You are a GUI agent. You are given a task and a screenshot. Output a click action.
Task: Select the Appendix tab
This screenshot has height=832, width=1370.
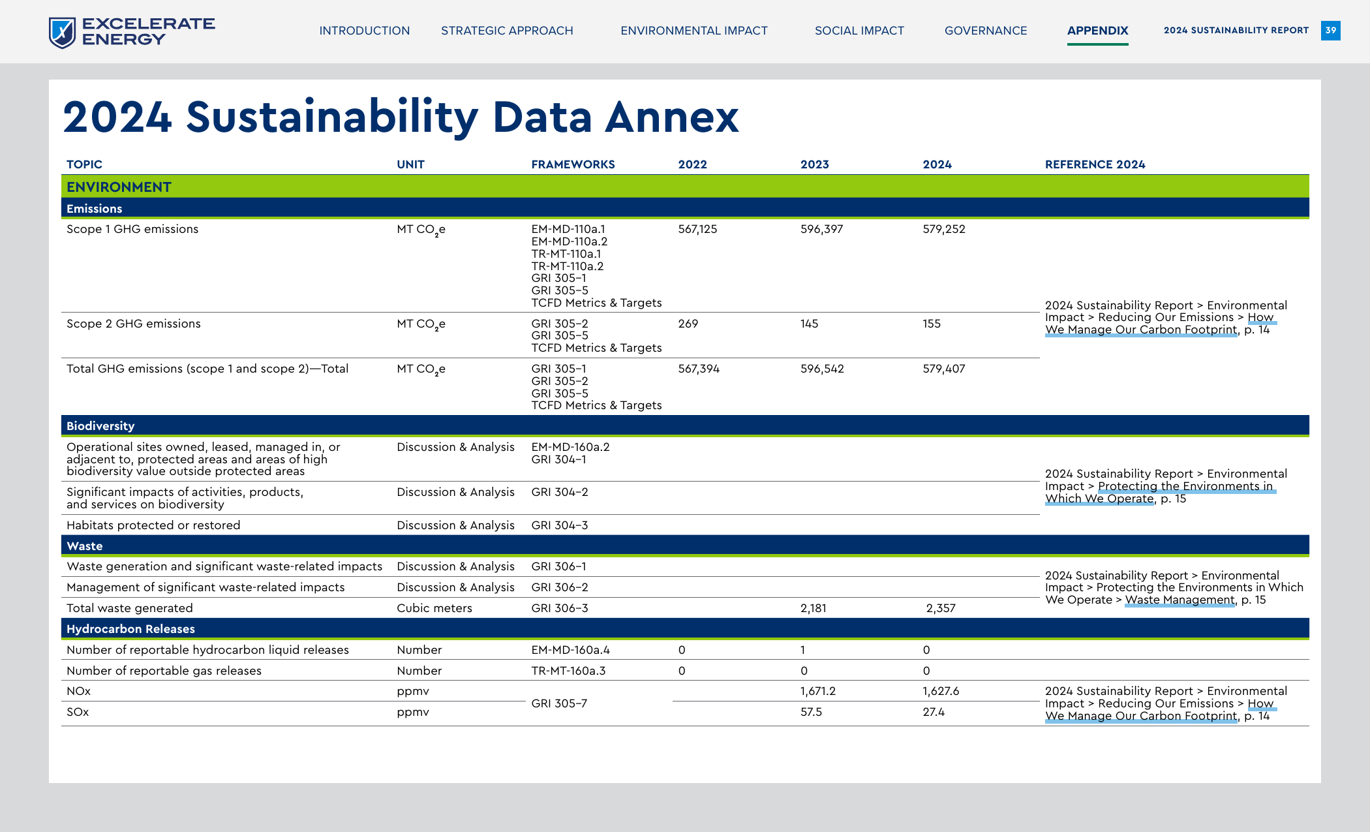[x=1097, y=31]
